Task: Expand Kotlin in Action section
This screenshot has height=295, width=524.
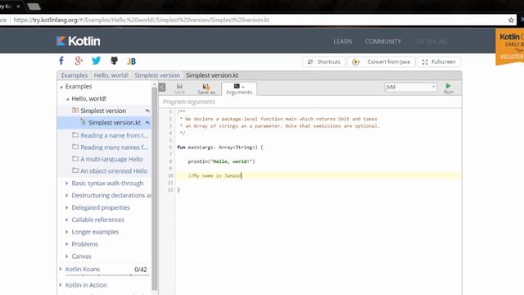Action: [x=61, y=285]
